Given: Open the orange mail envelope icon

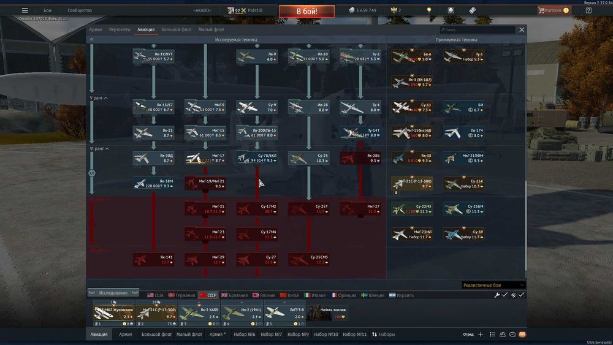Looking at the screenshot, I should pyautogui.click(x=522, y=335).
